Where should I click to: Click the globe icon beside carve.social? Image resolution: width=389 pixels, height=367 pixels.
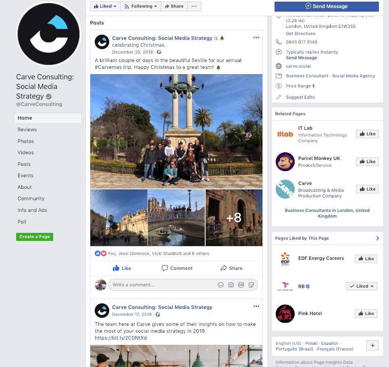point(279,66)
